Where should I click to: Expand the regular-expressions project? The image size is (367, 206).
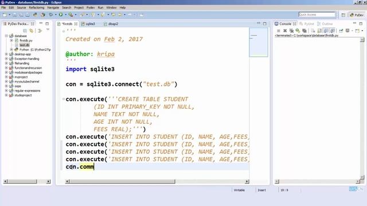point(6,90)
